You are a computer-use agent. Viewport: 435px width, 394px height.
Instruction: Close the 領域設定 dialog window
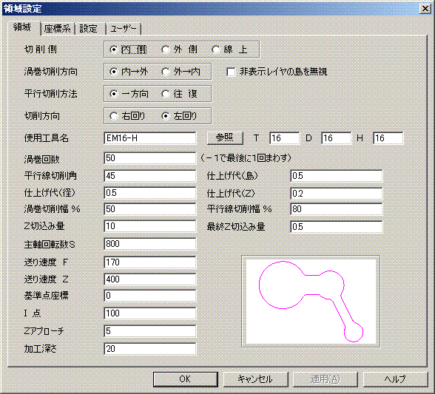point(425,9)
